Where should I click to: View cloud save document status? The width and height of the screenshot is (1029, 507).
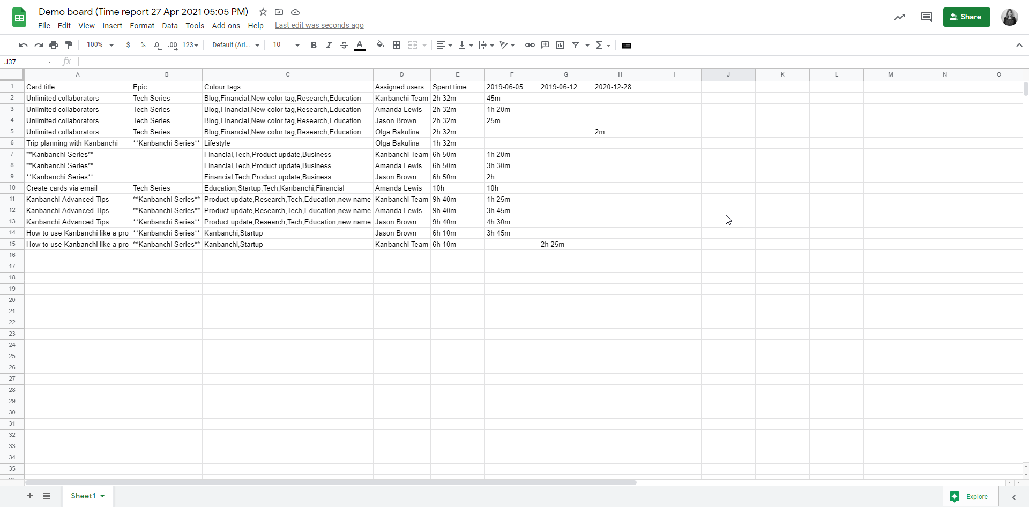(x=295, y=12)
